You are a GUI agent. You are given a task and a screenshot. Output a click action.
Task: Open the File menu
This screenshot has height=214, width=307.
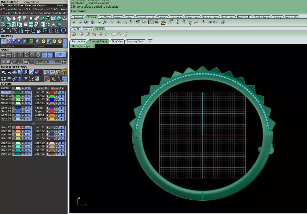(2, 5)
